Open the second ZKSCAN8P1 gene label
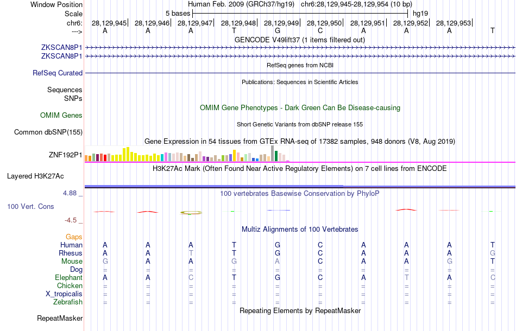Viewport: 516px width, 331px height. [61, 56]
